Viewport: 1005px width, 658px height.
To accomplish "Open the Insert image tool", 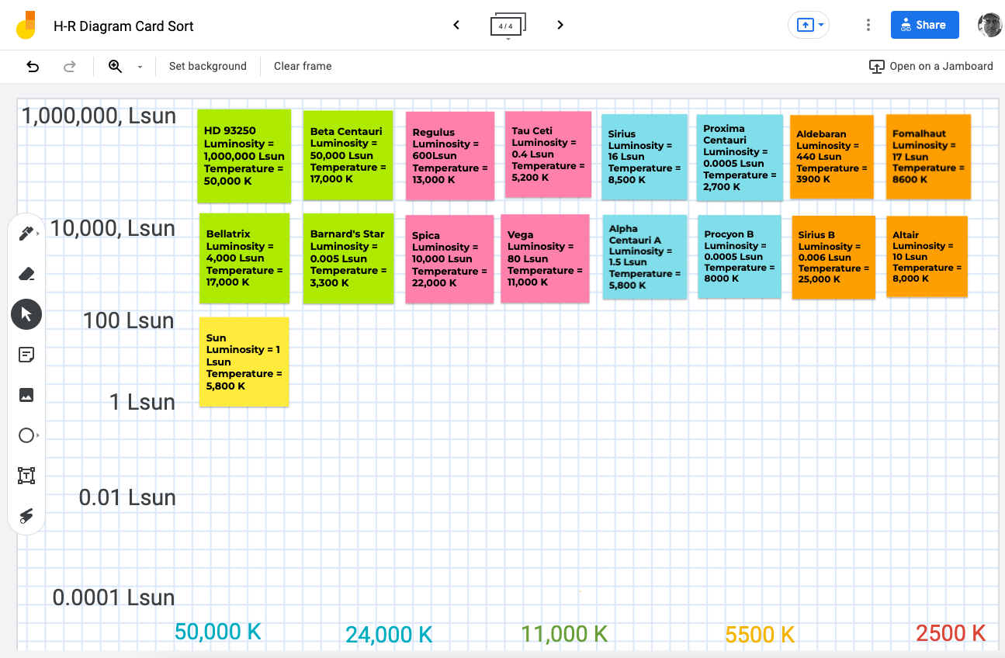I will (26, 395).
